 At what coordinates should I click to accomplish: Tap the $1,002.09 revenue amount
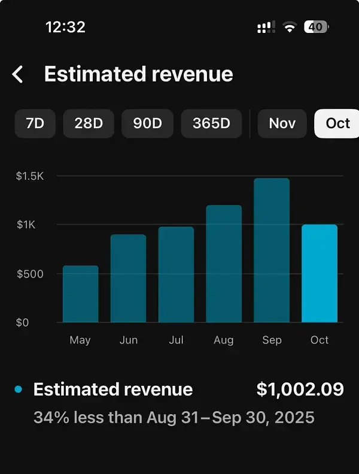300,390
